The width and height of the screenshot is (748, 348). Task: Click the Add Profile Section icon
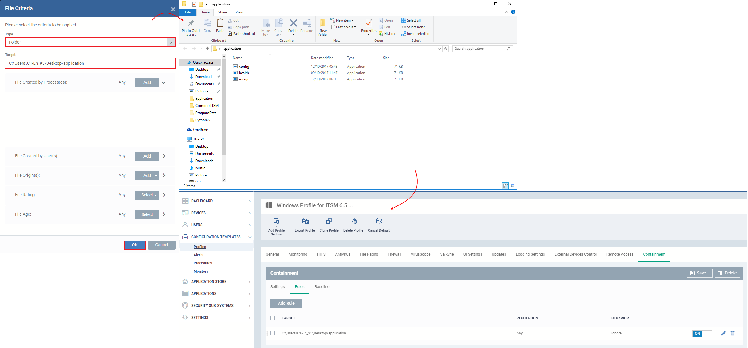(276, 222)
